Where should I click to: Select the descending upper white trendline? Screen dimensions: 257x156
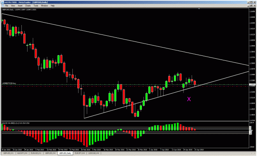pyautogui.click(x=125, y=39)
